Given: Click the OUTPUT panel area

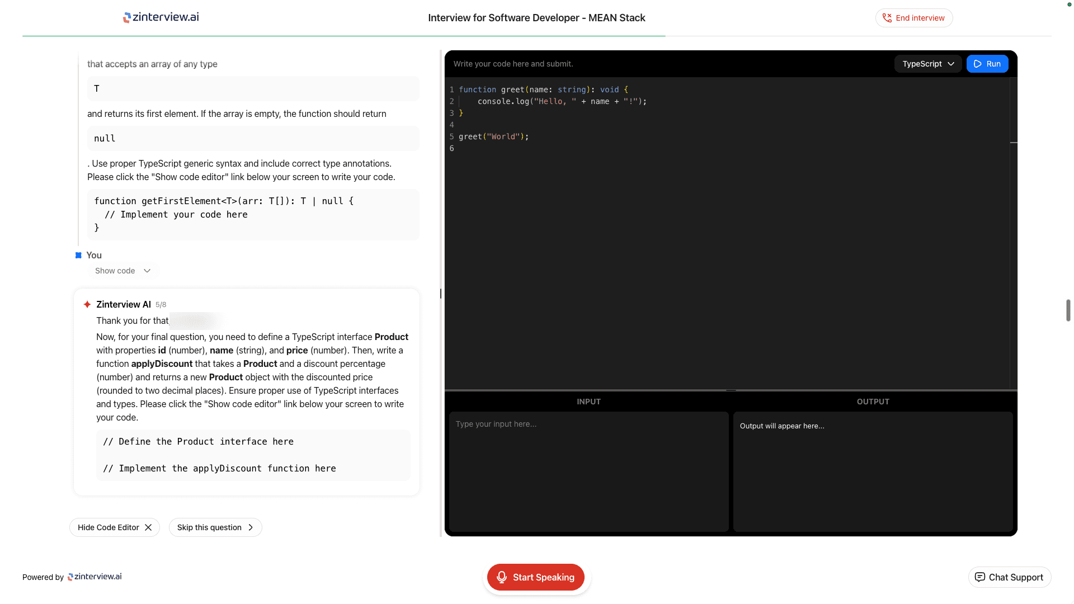Looking at the screenshot, I should (x=873, y=471).
